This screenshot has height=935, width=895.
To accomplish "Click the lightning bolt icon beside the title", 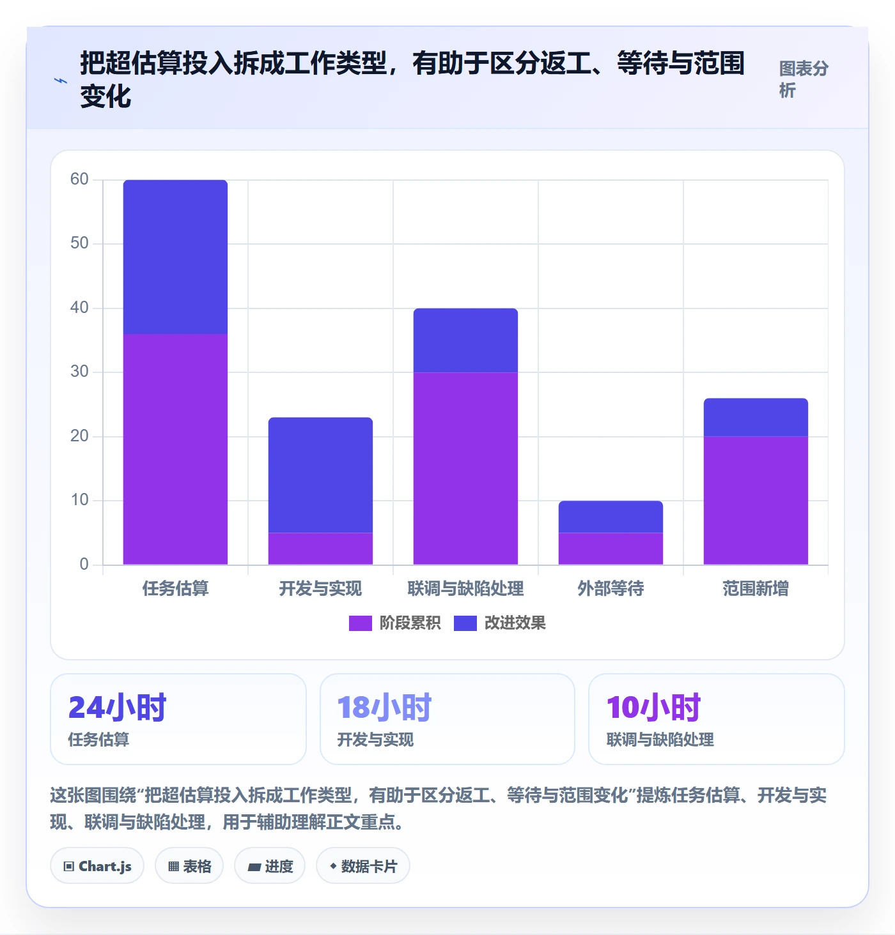I will pyautogui.click(x=61, y=80).
